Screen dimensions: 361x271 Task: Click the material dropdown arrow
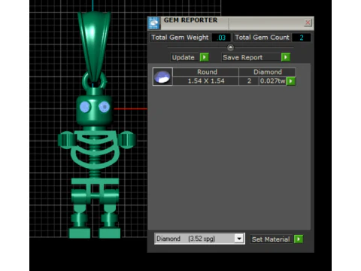click(x=239, y=239)
